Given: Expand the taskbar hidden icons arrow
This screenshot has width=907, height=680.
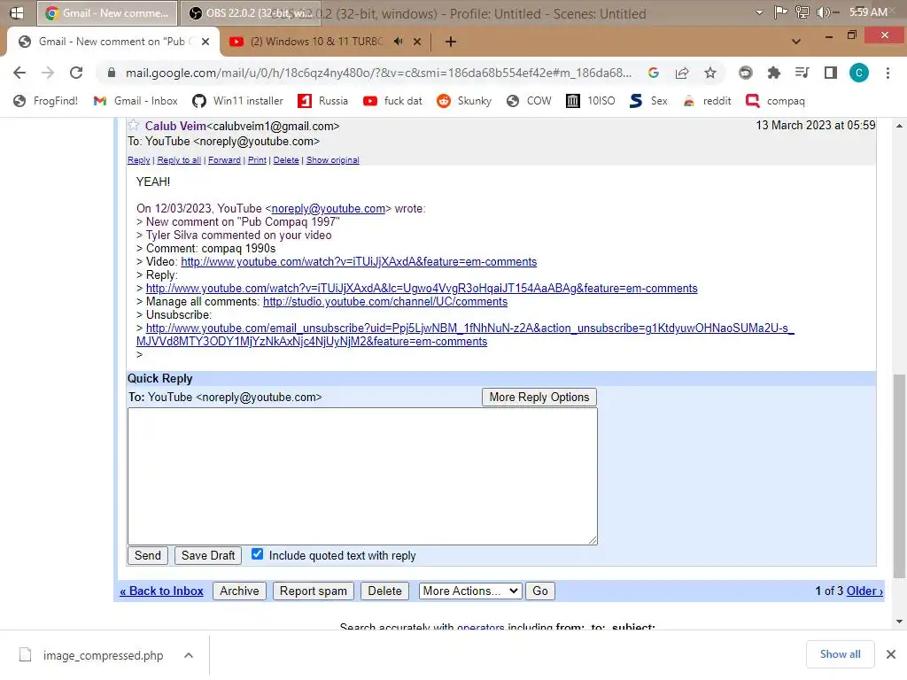Looking at the screenshot, I should tap(759, 12).
